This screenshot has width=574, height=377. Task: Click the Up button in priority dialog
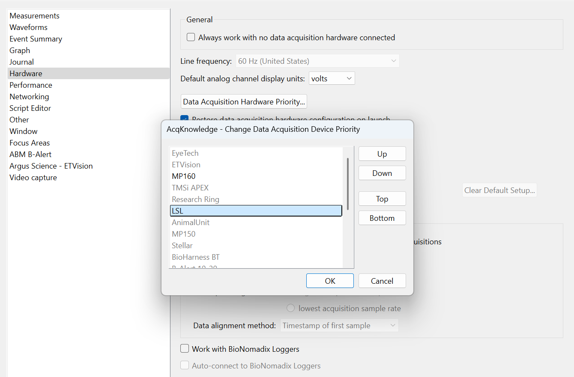pos(382,154)
